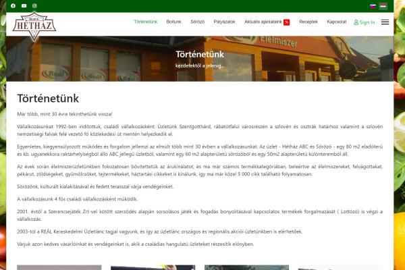Open the YouTube channel icon

click(x=24, y=5)
